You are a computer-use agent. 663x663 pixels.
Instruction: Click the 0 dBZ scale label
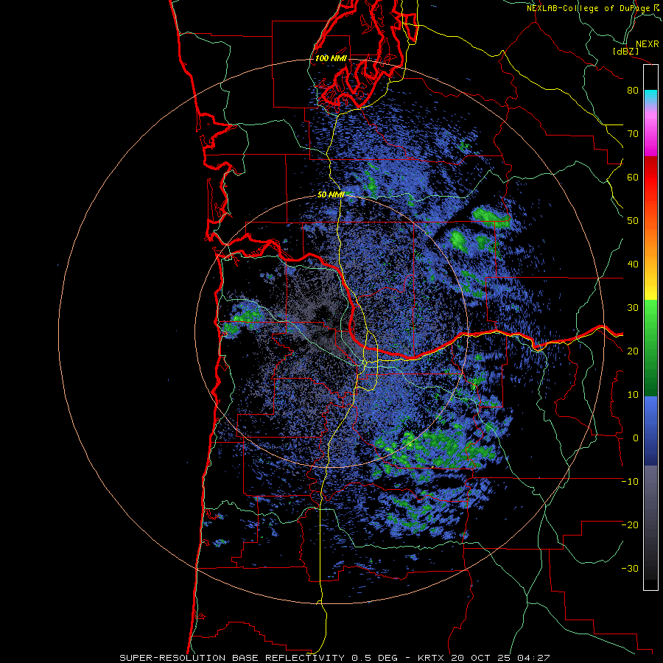[x=636, y=438]
